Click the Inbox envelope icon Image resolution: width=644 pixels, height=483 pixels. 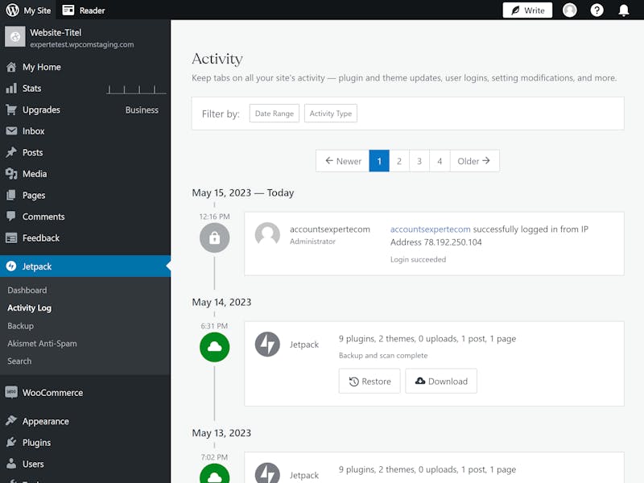[x=11, y=131]
